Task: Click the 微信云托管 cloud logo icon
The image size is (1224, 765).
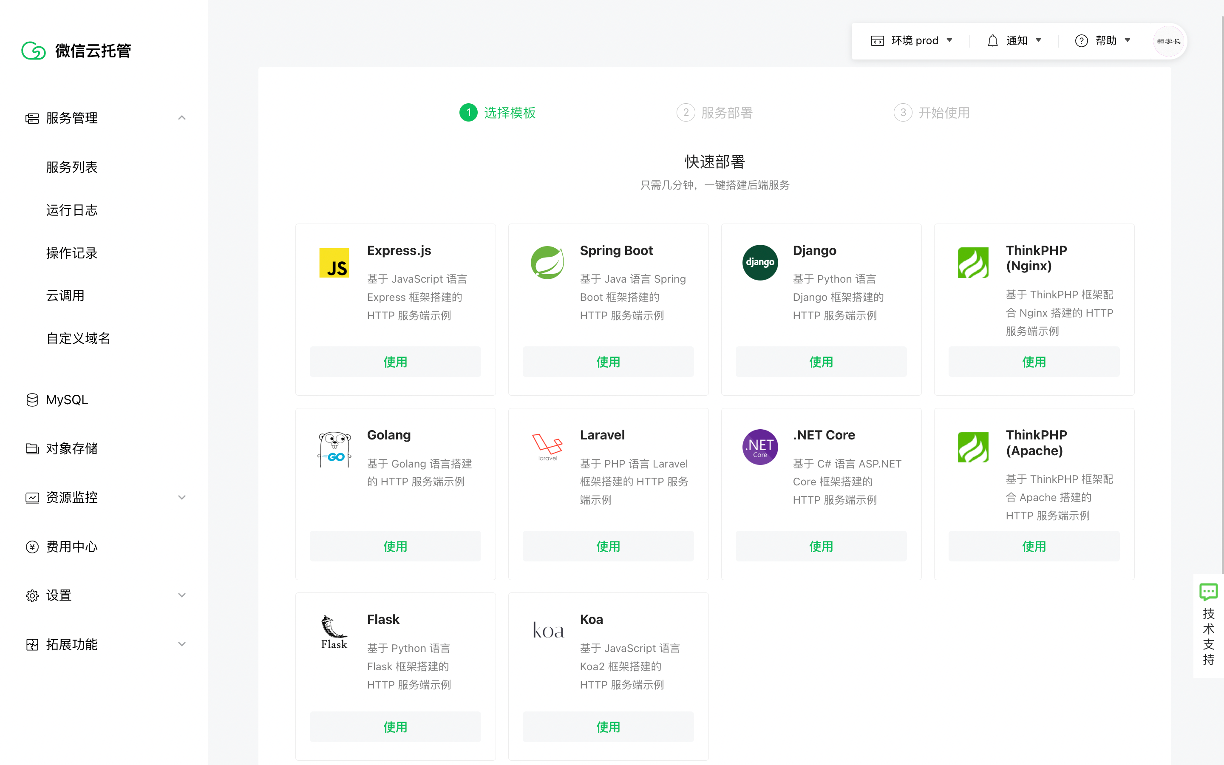Action: click(34, 51)
